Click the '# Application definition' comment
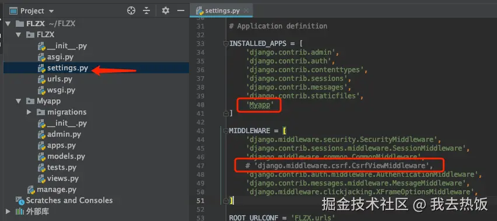Image resolution: width=497 pixels, height=221 pixels. tap(278, 26)
